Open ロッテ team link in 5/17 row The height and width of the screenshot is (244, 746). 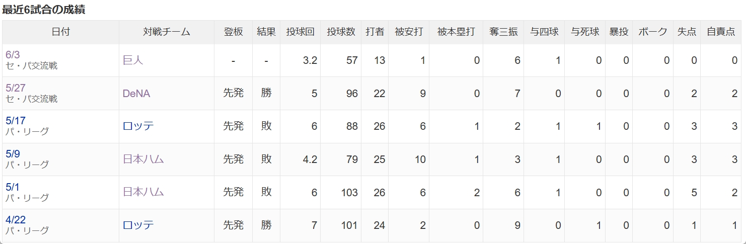coord(138,126)
